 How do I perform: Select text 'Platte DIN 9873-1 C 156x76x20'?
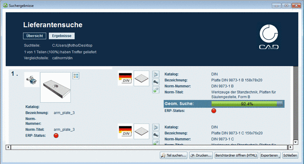pos(237,133)
